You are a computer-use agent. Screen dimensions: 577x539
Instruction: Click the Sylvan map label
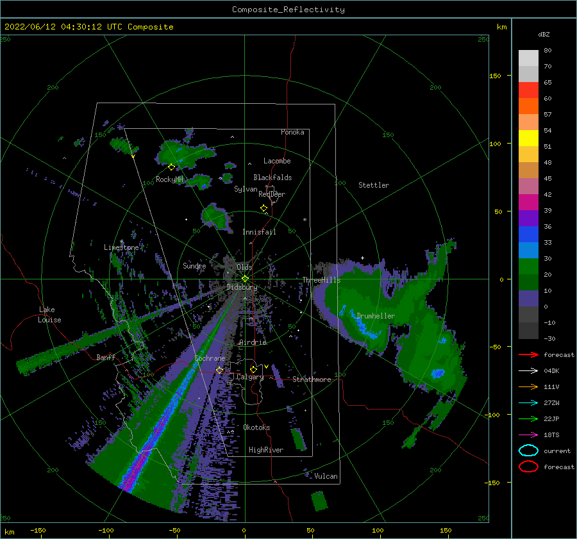pyautogui.click(x=246, y=189)
